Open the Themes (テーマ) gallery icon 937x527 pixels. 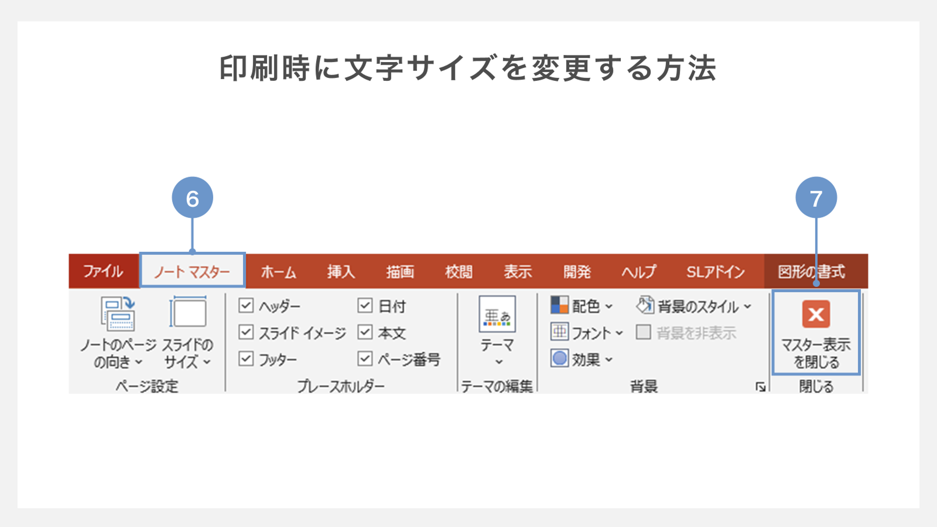497,314
